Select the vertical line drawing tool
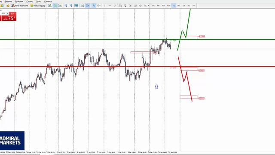Screen dimensions: 275x155 click(105, 6)
